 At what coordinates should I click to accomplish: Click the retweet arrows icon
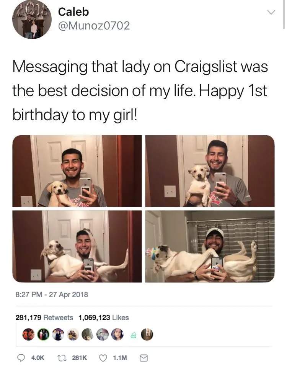[62, 358]
